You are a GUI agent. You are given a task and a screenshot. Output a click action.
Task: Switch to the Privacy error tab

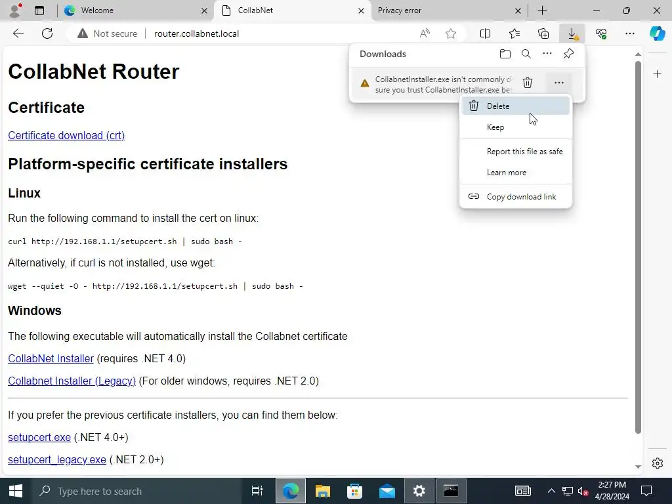point(449,10)
